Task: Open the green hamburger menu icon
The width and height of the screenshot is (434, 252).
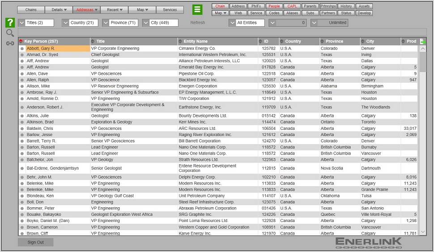Action: [197, 10]
